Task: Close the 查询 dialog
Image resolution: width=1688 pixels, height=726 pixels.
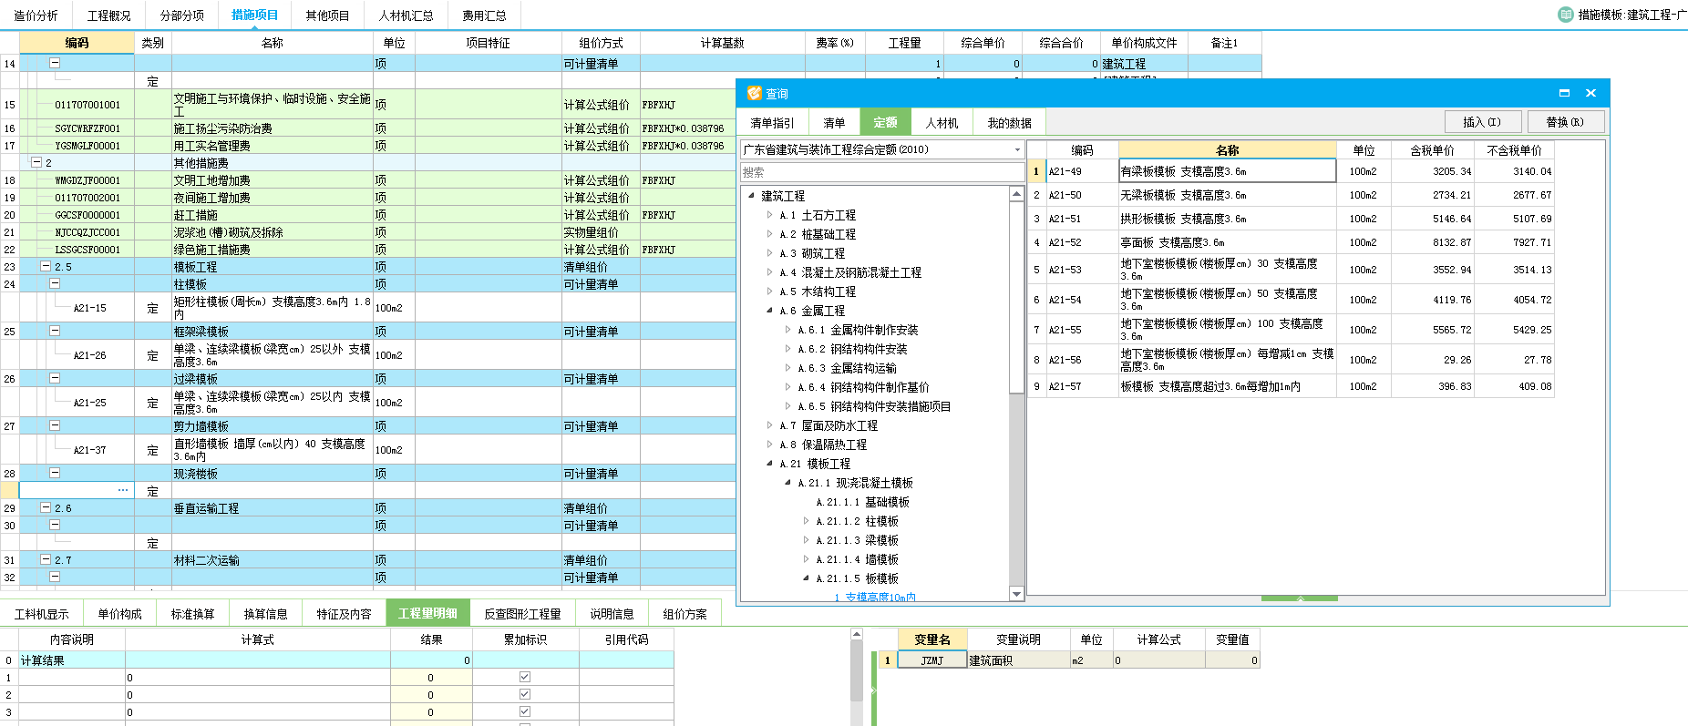Action: click(1590, 93)
